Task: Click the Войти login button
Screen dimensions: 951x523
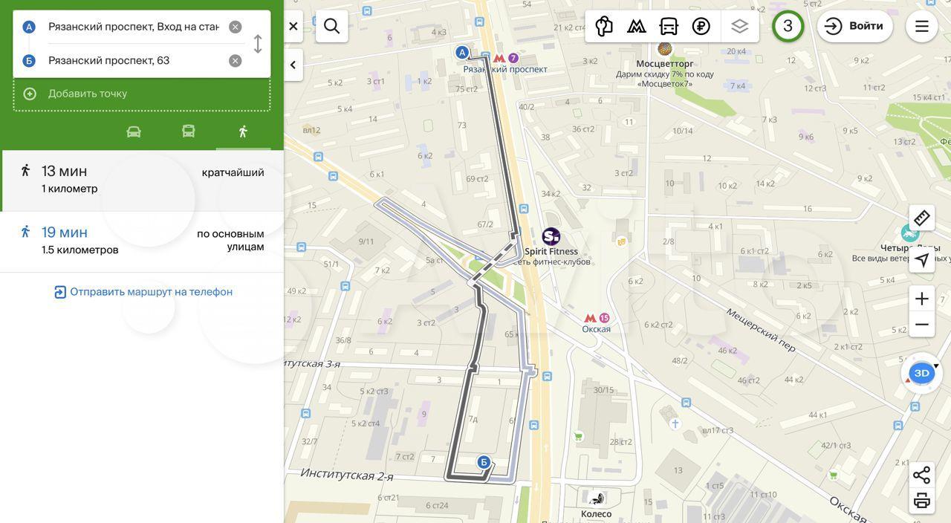Action: click(854, 26)
